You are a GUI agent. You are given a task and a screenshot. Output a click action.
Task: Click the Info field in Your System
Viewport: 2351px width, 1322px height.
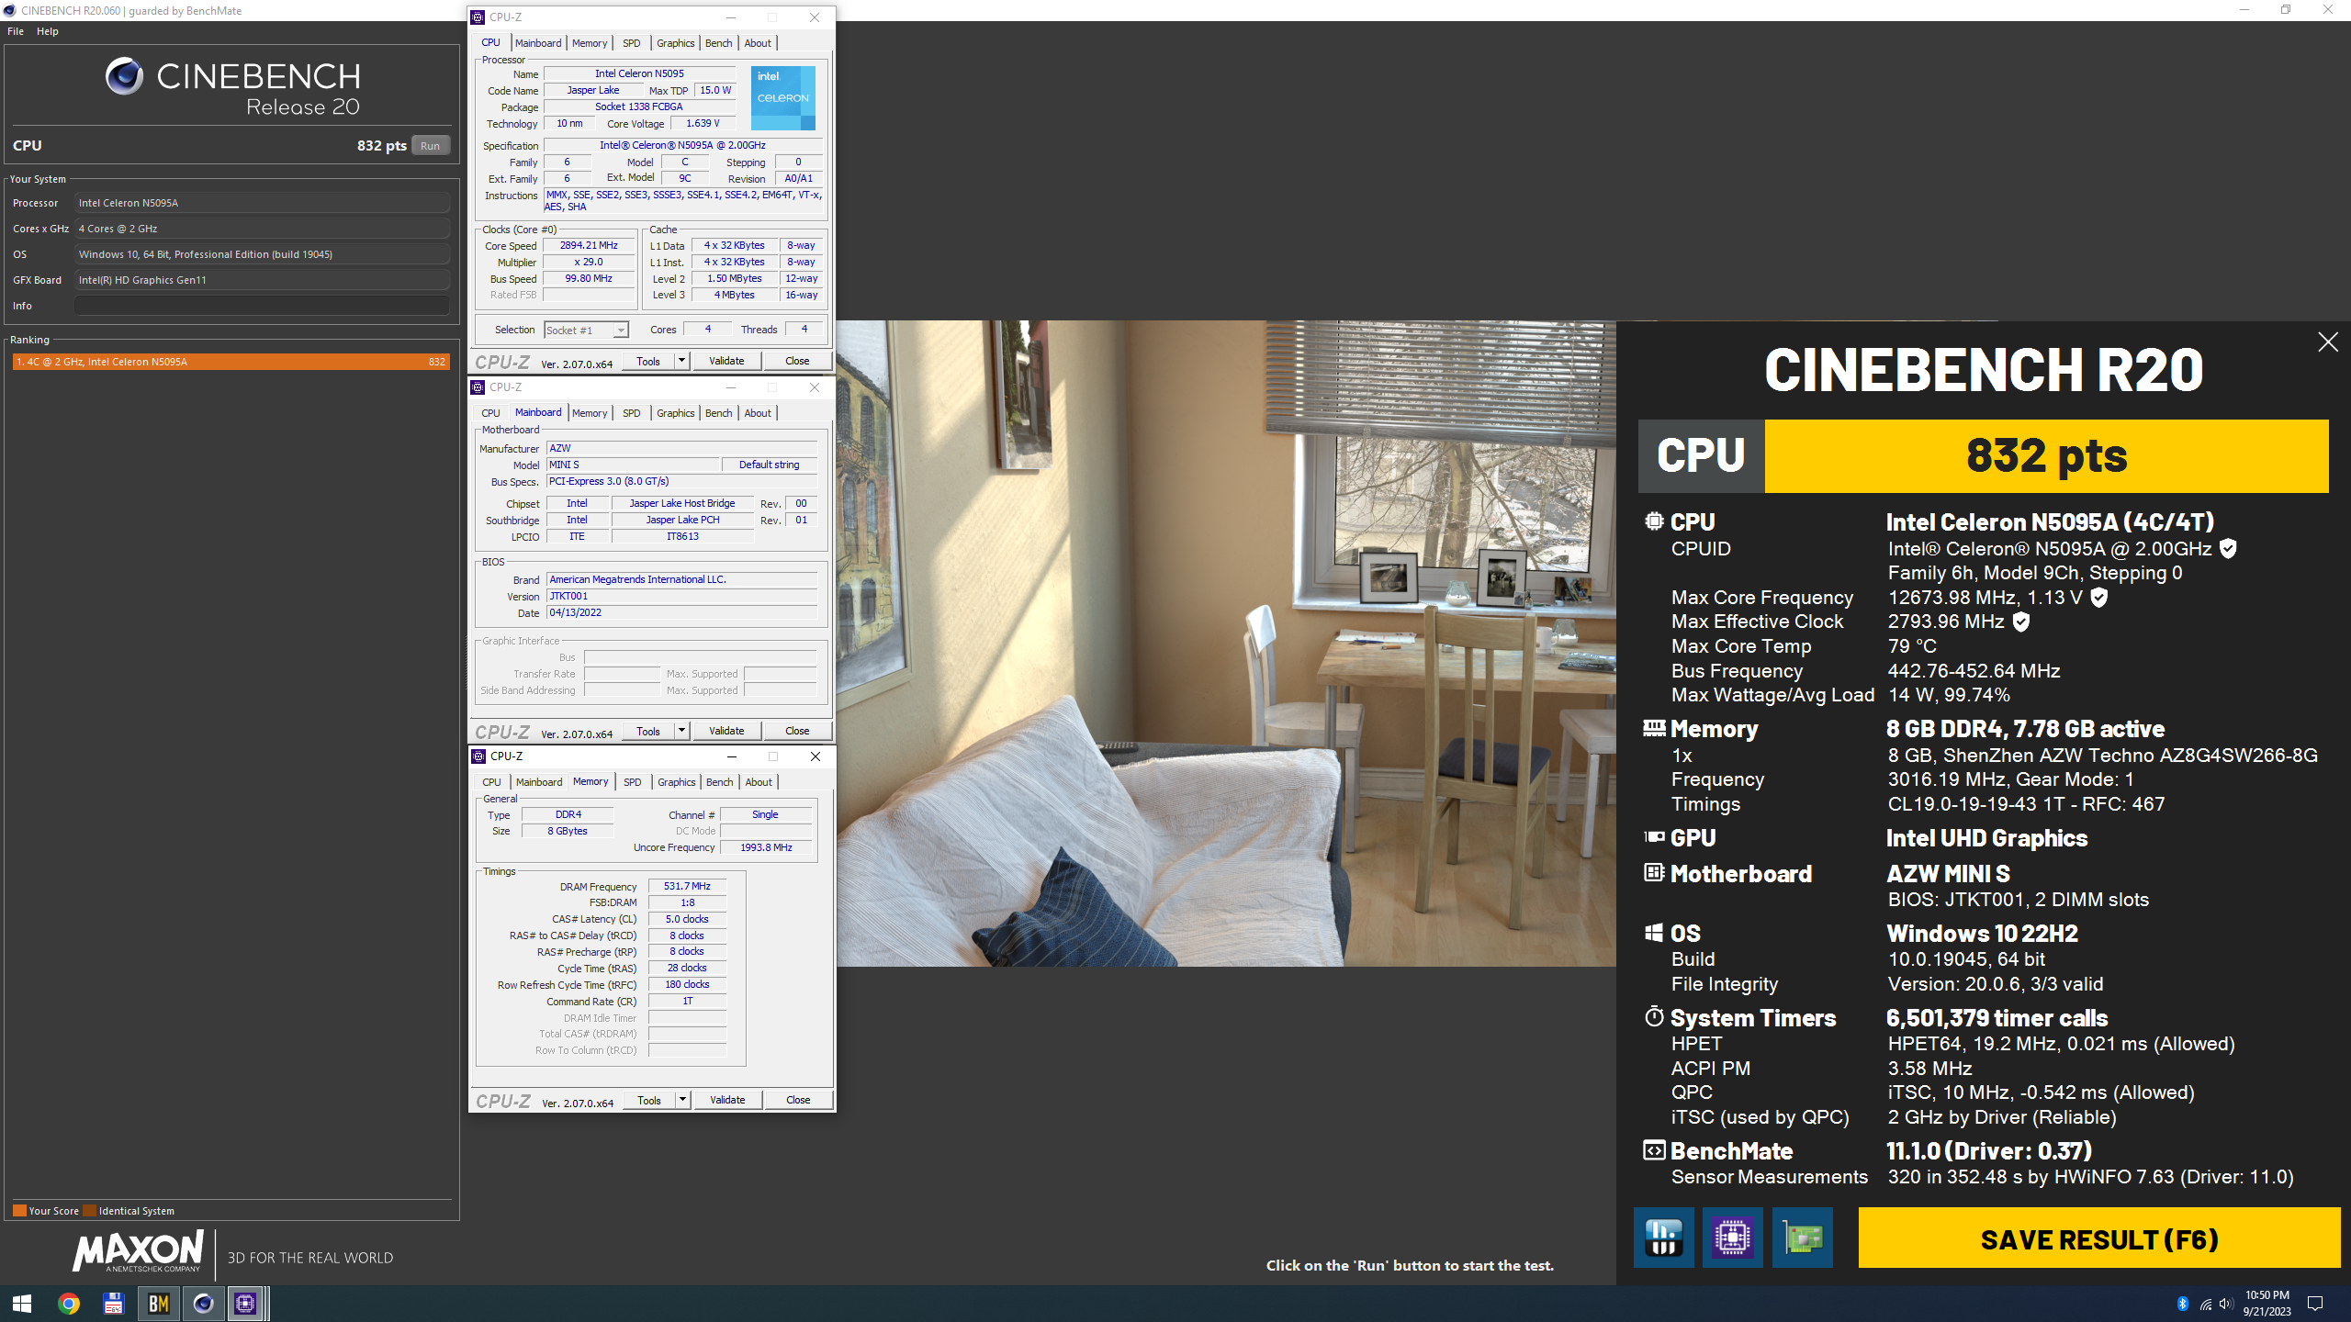point(262,306)
